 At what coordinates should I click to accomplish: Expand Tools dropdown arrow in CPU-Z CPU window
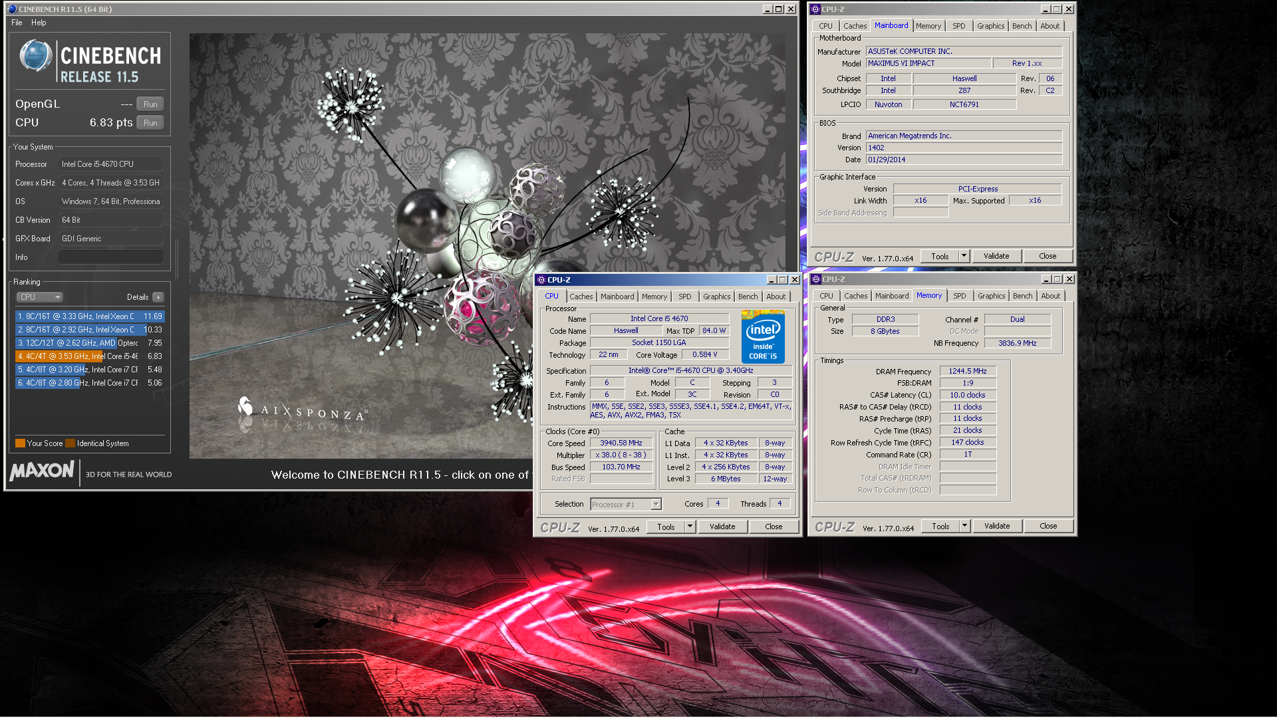point(690,527)
